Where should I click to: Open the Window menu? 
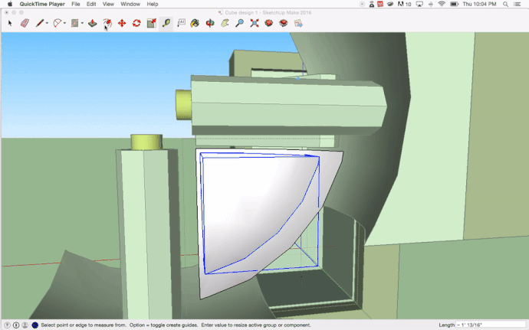130,4
